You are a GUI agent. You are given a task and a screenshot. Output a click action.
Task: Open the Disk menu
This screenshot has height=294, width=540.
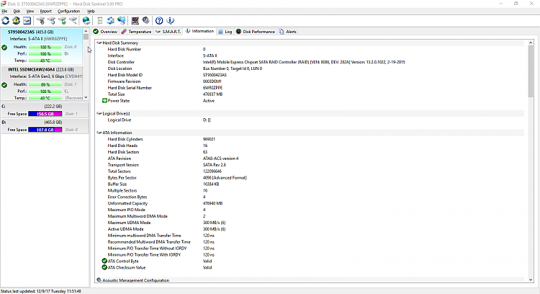tap(17, 11)
